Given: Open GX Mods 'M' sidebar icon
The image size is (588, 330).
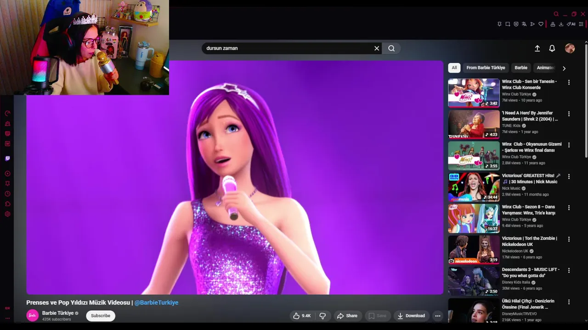Looking at the screenshot, I should (x=7, y=143).
